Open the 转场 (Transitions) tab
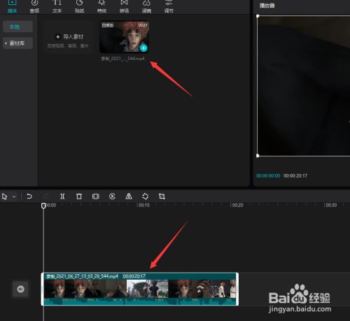The image size is (350, 321). [124, 6]
